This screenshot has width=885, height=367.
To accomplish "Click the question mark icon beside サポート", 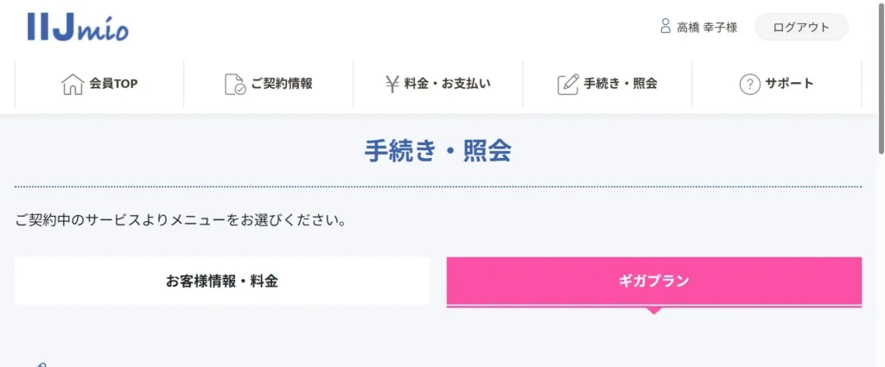I will click(x=749, y=84).
